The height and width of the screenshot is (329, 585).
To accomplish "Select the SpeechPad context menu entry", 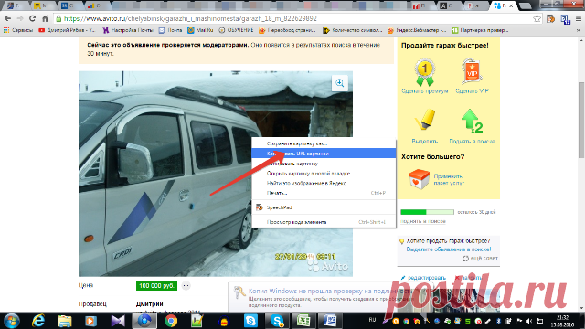I will [324, 207].
